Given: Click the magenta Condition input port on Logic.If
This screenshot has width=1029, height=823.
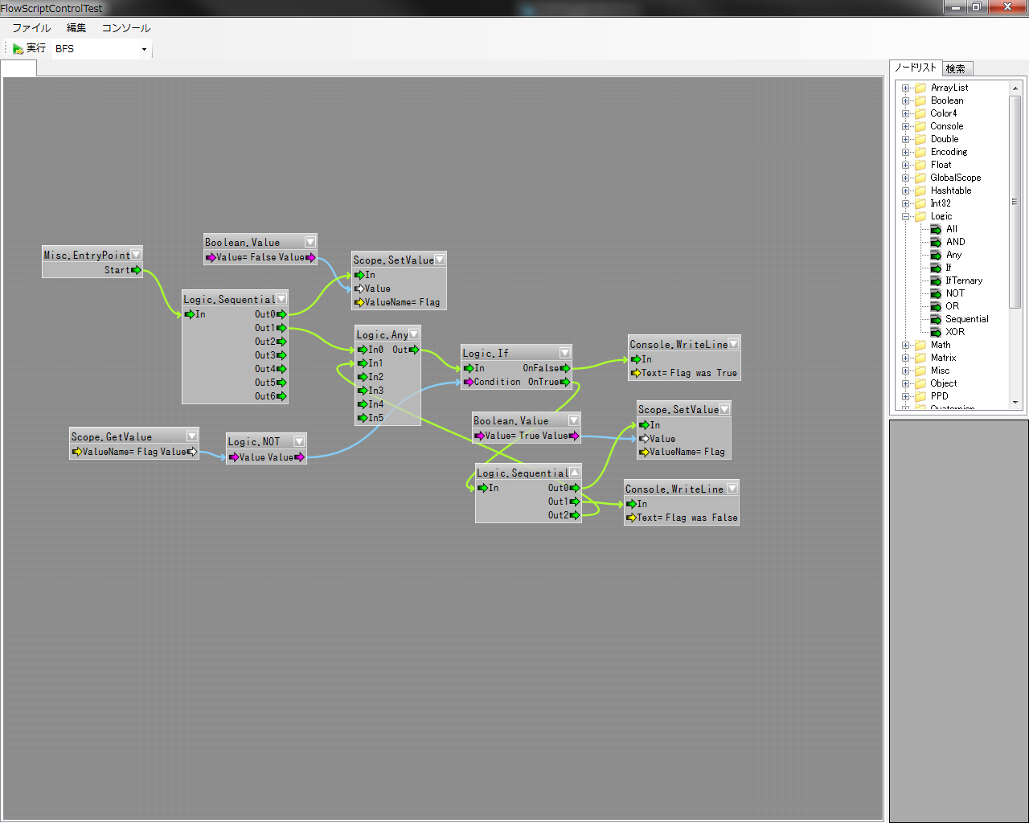Looking at the screenshot, I should 469,382.
